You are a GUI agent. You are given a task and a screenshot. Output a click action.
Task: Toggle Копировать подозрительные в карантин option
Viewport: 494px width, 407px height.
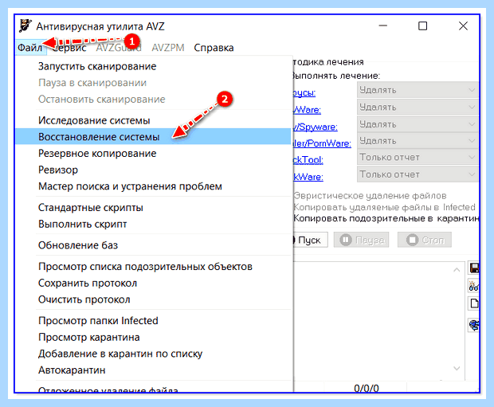[386, 218]
